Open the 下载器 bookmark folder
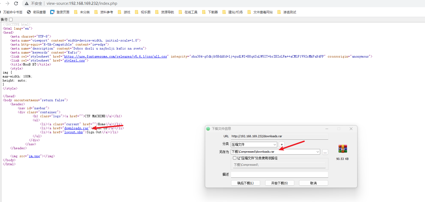425x202 pixels. click(x=210, y=12)
